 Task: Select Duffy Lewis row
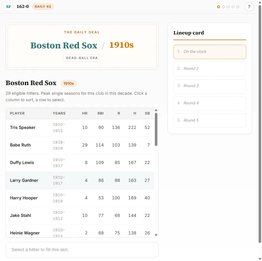(80, 163)
